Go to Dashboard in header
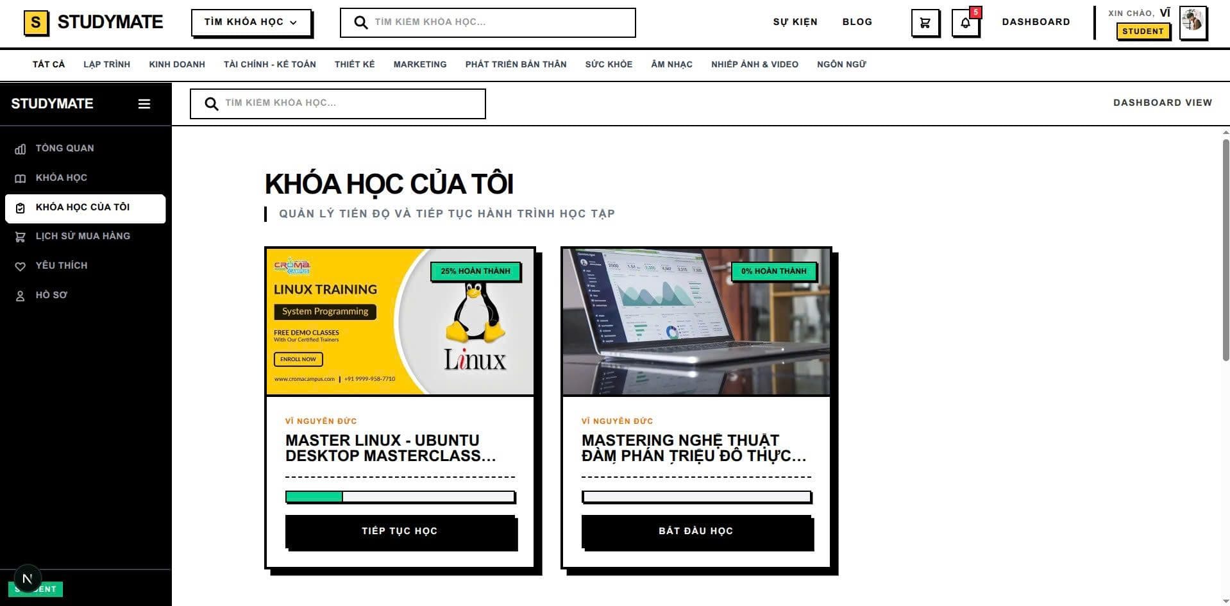This screenshot has height=606, width=1230. (x=1036, y=22)
